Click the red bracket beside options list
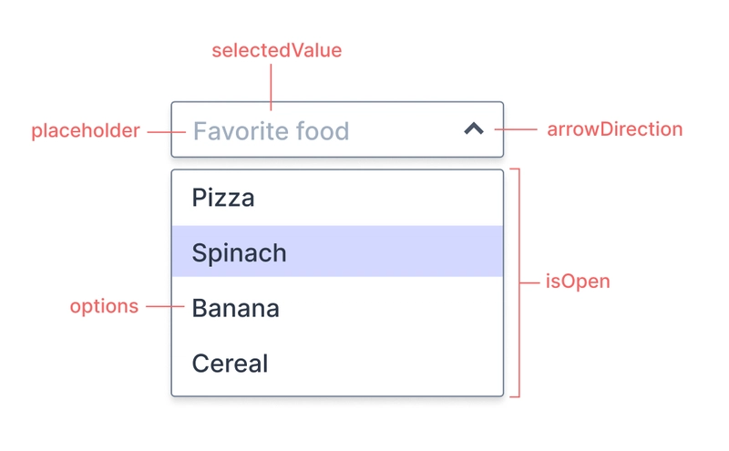 coord(516,282)
